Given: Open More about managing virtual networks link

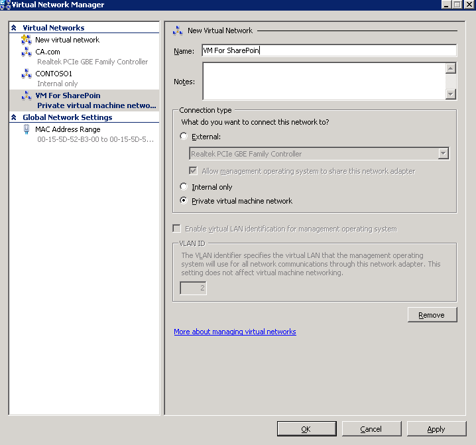Looking at the screenshot, I should (235, 332).
